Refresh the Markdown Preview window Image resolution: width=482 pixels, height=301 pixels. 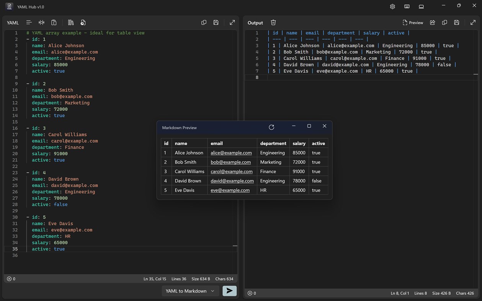pyautogui.click(x=271, y=127)
